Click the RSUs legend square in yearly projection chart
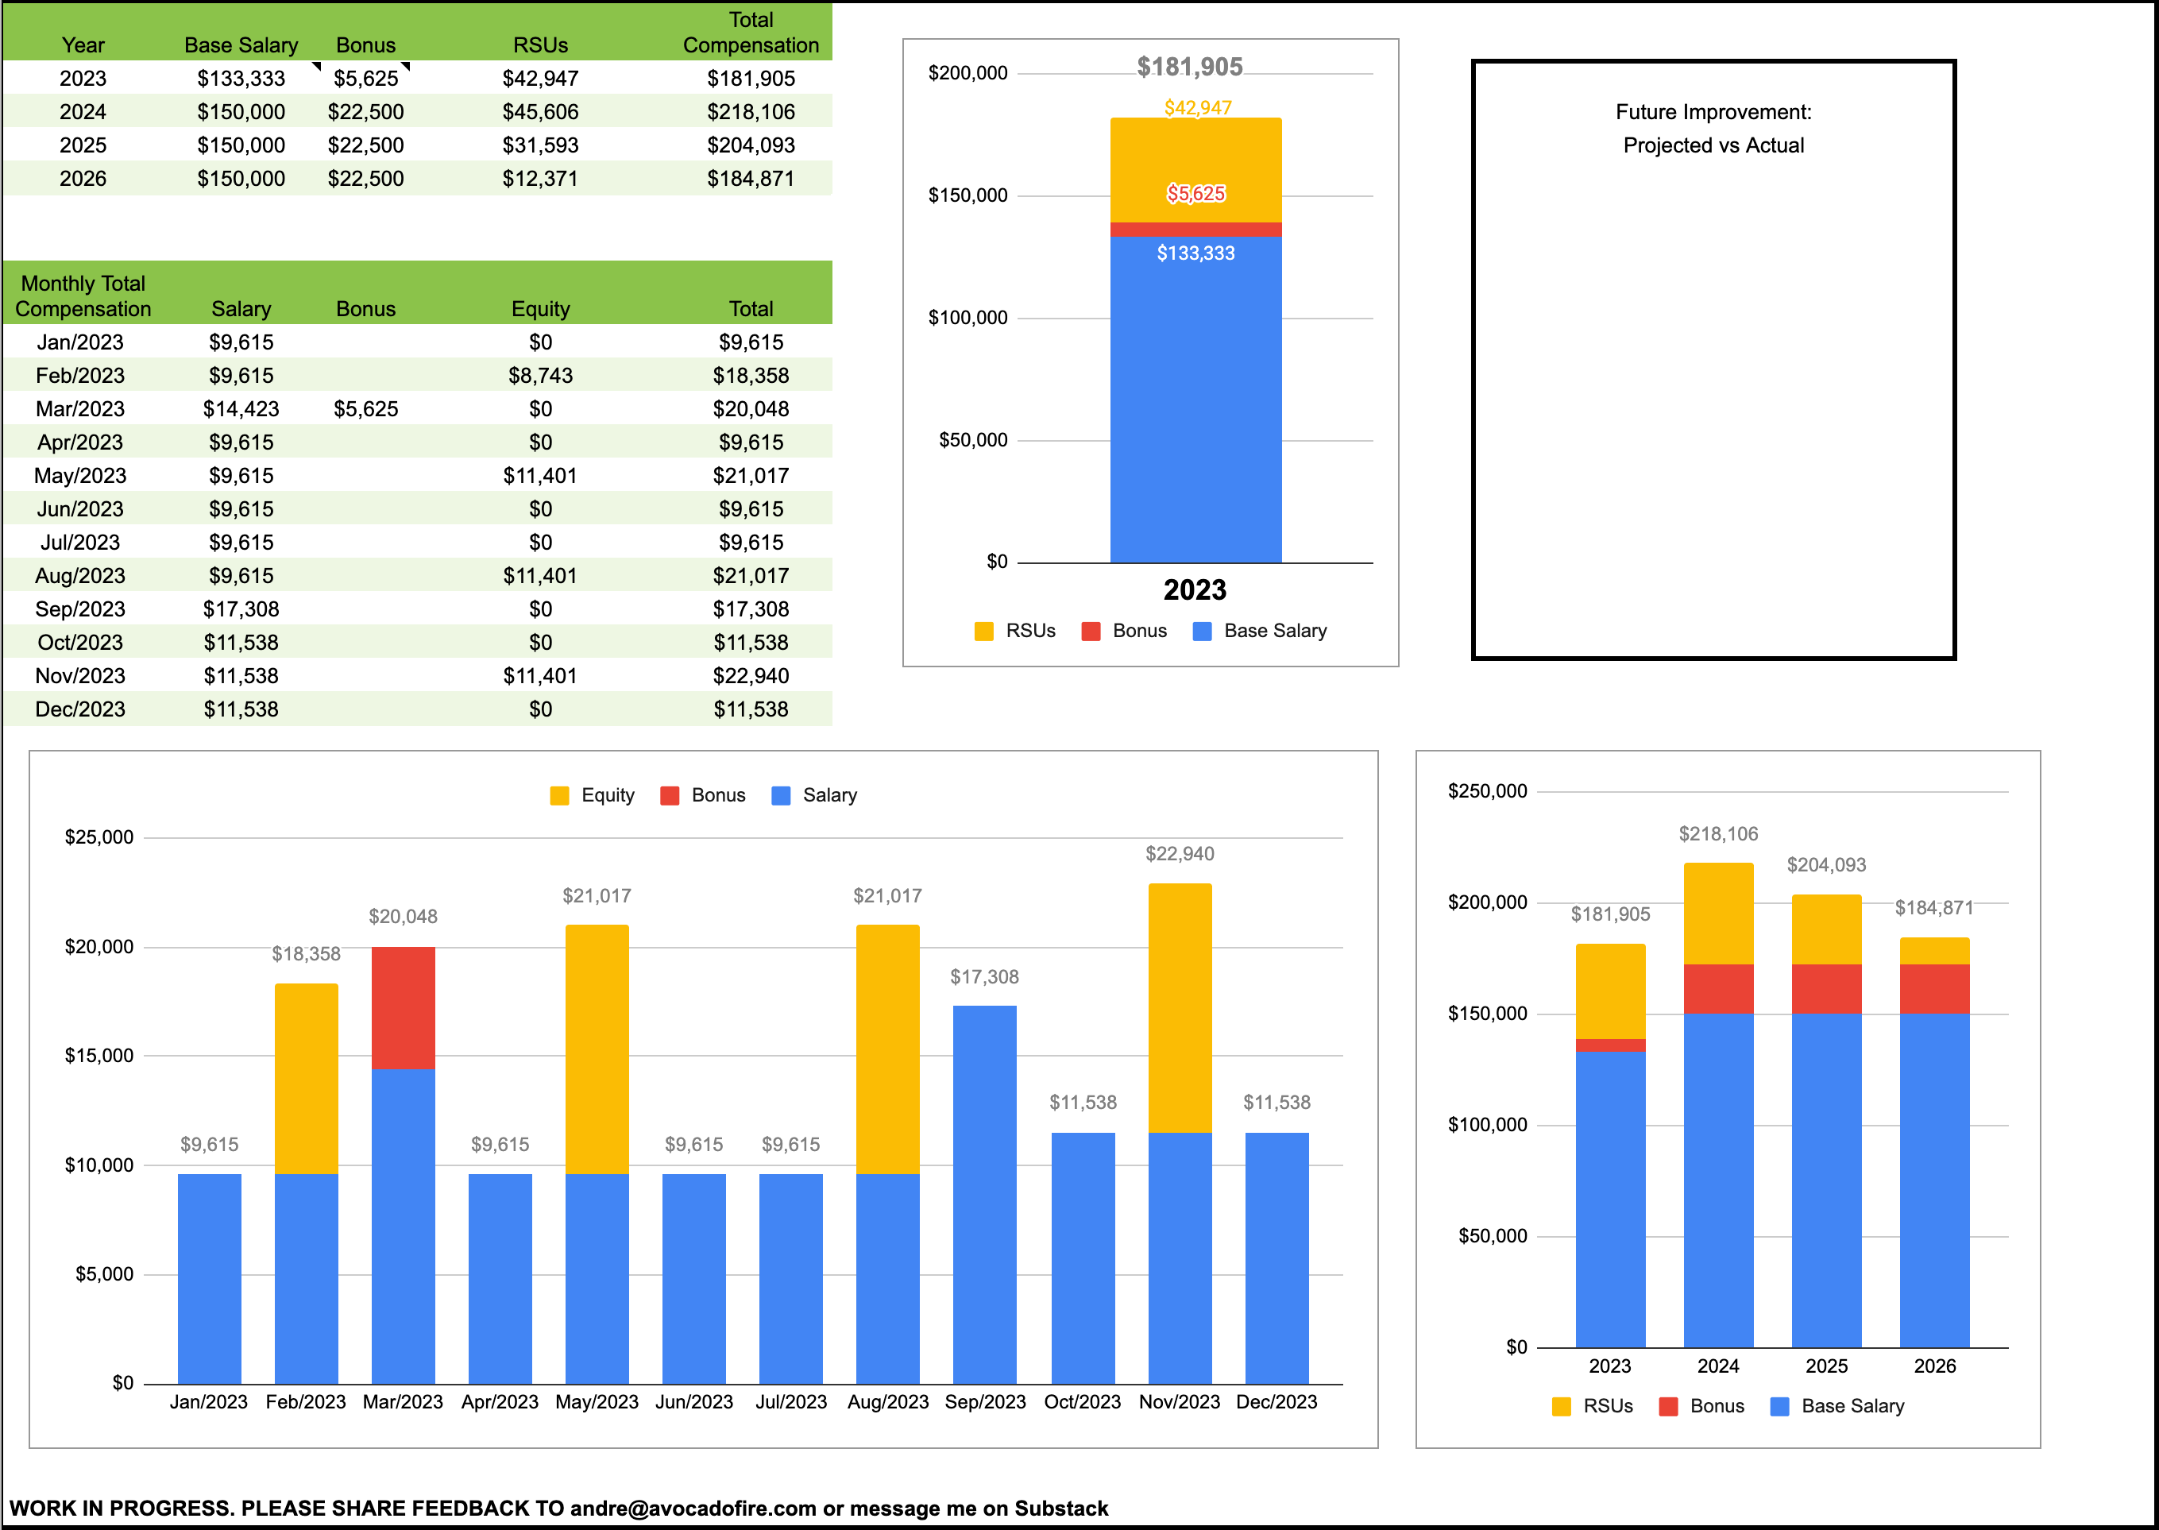Viewport: 2159px width, 1530px height. (x=1562, y=1405)
